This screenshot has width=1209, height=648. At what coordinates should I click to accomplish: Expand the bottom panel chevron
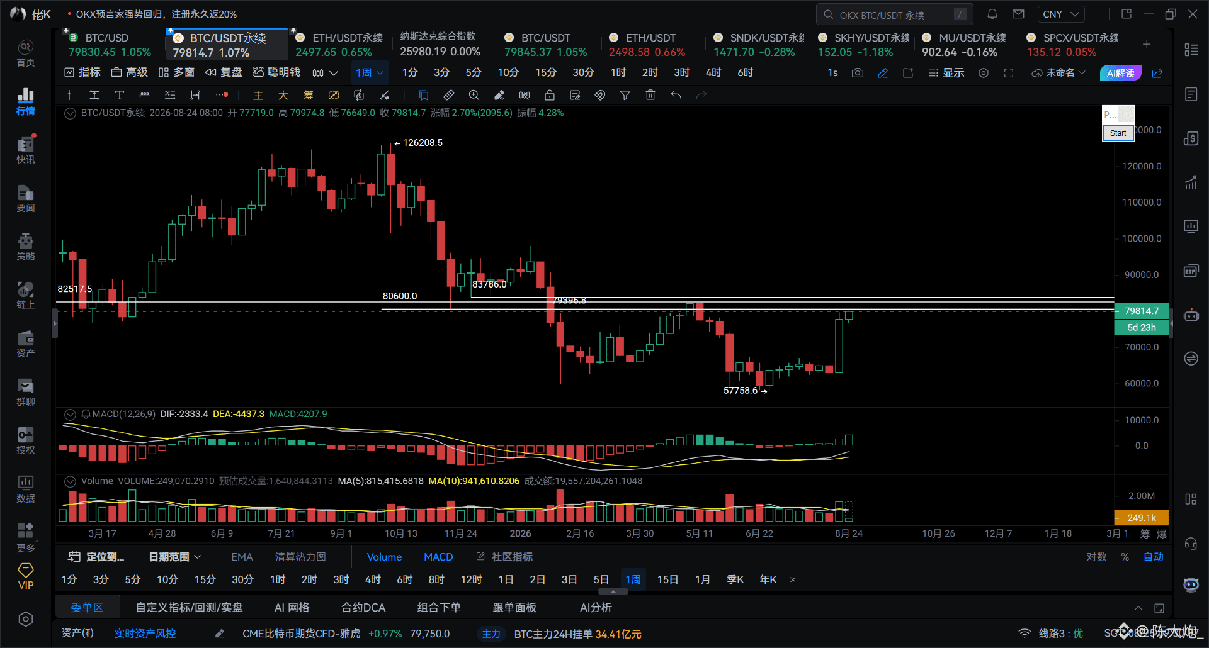1138,608
